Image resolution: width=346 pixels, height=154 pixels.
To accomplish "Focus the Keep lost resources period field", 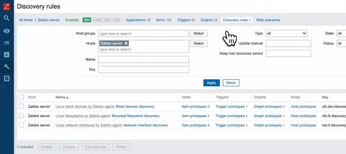I will 288,53.
